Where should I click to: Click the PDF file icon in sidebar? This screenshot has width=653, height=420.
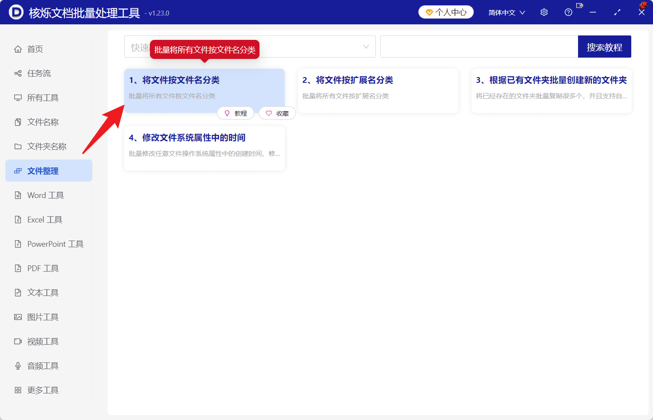click(18, 268)
